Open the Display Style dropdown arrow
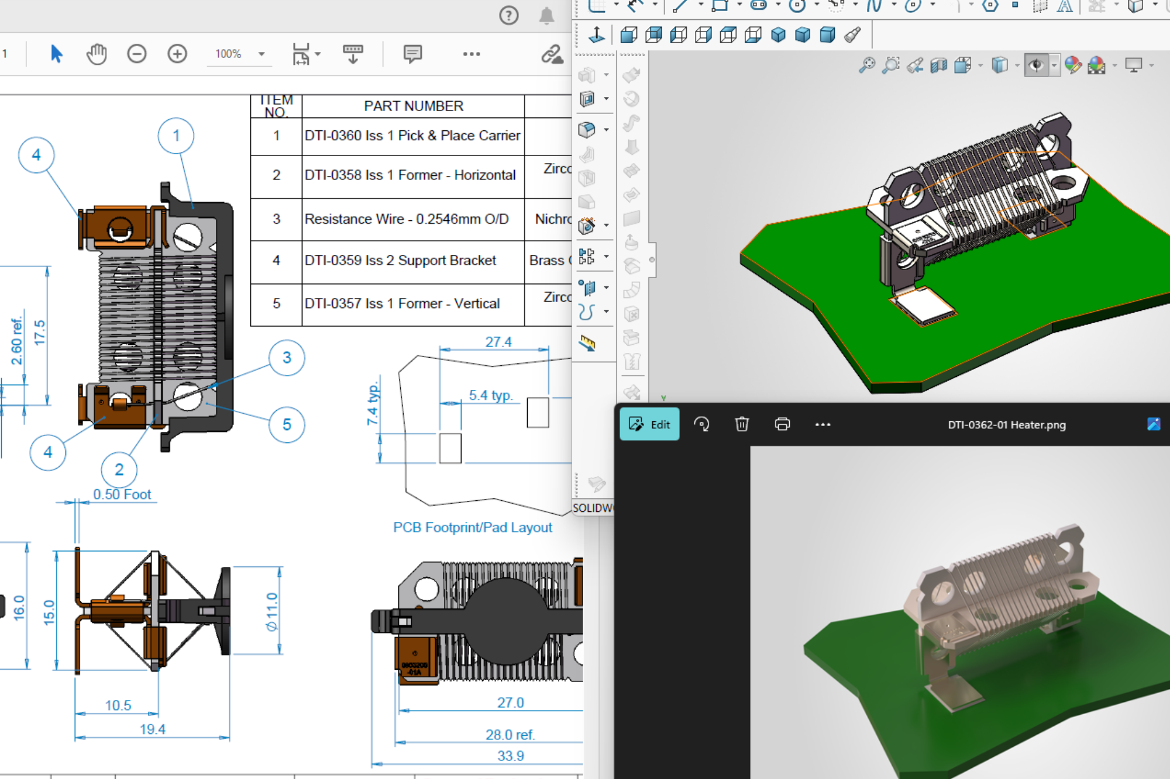Image resolution: width=1170 pixels, height=779 pixels. coord(1017,65)
